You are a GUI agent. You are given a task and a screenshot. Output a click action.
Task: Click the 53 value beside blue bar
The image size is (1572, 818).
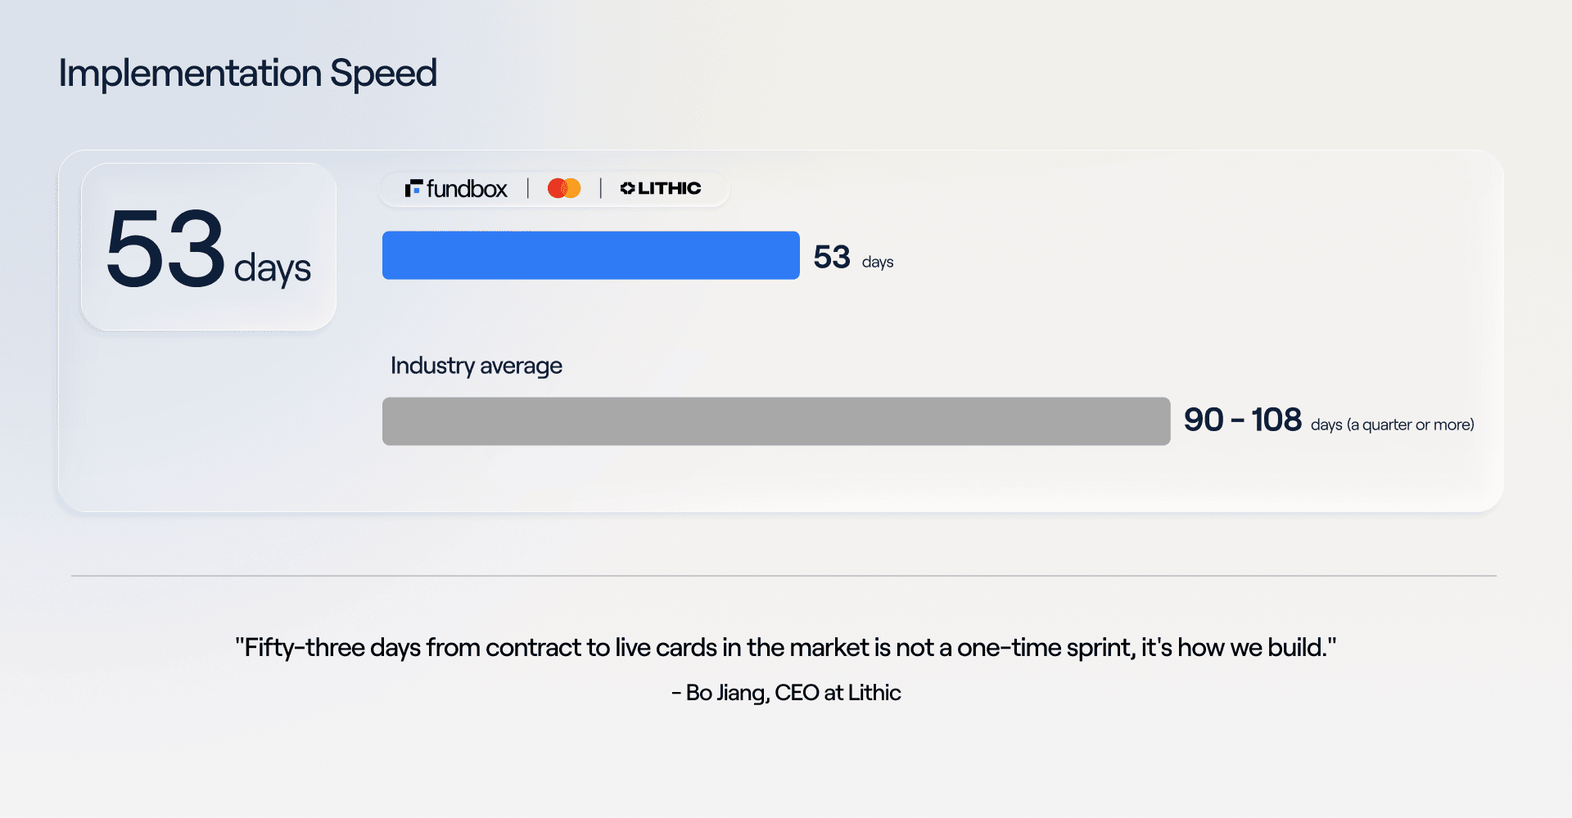pyautogui.click(x=832, y=257)
